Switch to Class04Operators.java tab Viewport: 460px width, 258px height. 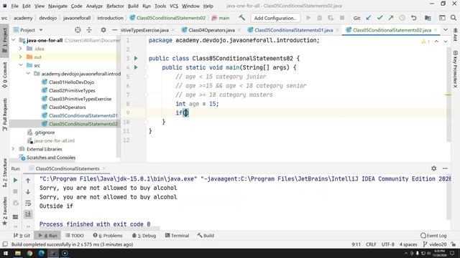(x=211, y=30)
